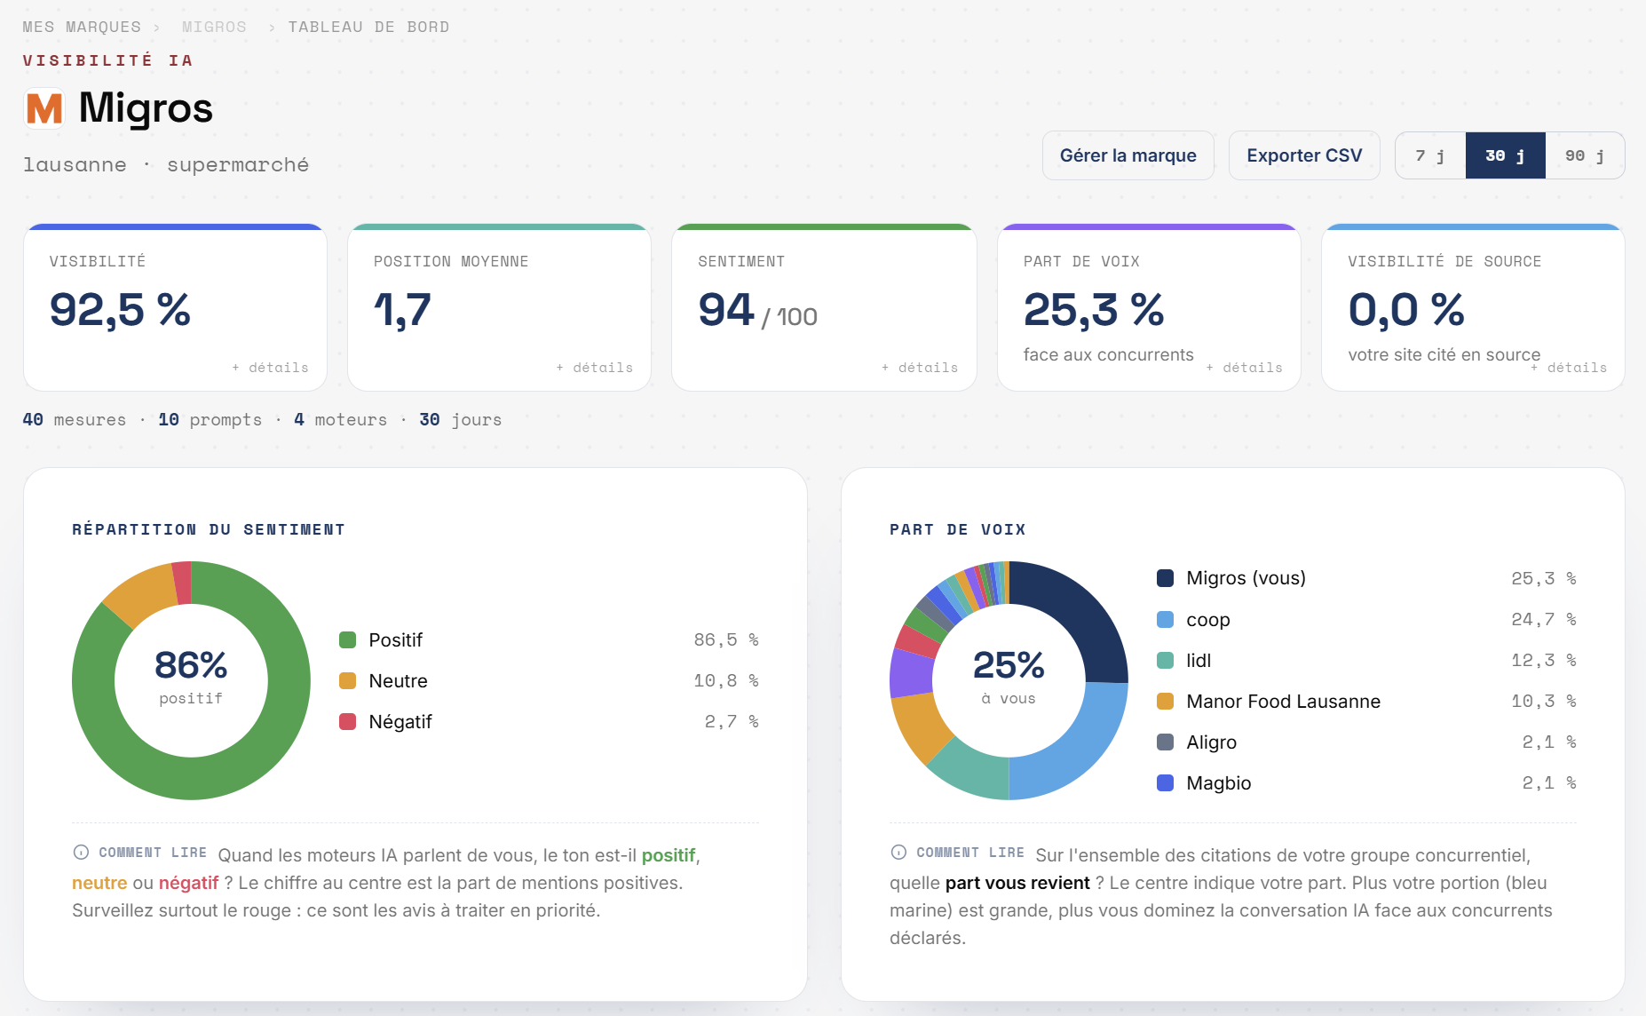The height and width of the screenshot is (1016, 1646).
Task: Click the green Positif legend swatch
Action: [348, 640]
